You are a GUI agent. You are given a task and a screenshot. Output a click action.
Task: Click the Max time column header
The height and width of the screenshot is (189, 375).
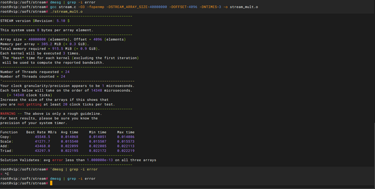126,132
